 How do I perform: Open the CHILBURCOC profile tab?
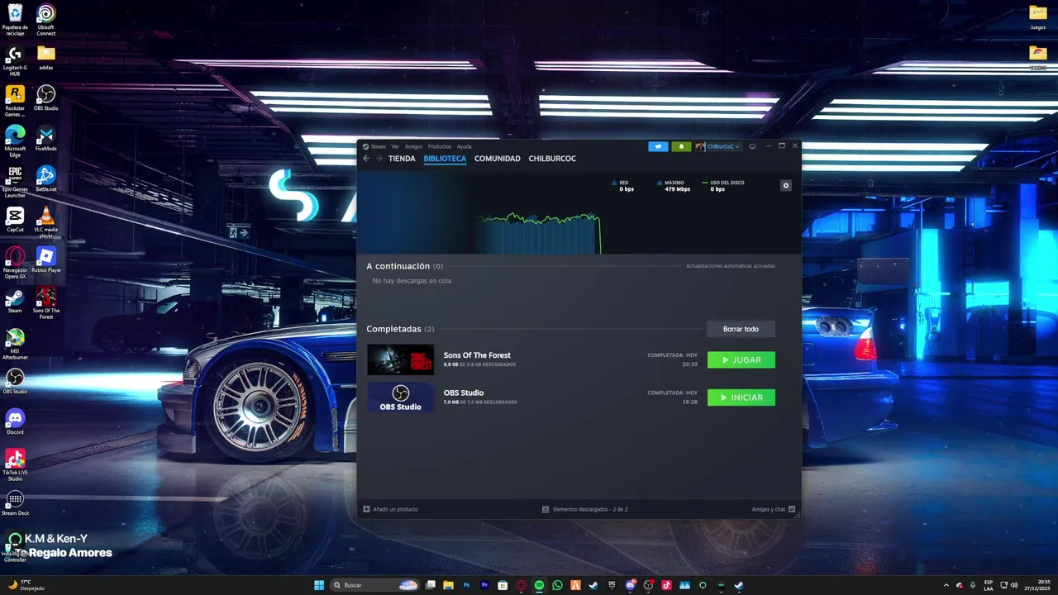[x=552, y=159]
